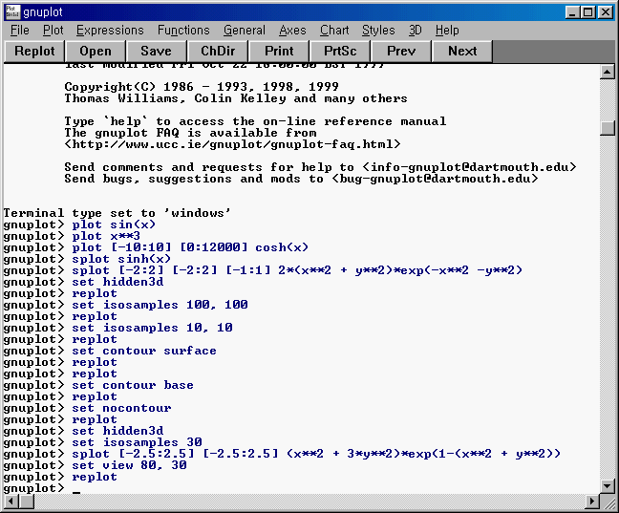Click the Copyright(C) 1986 line

tap(202, 87)
